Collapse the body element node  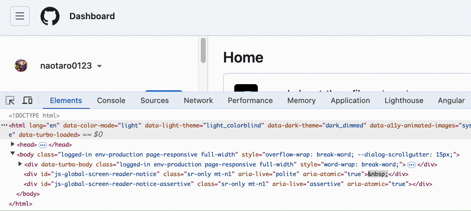(x=13, y=154)
